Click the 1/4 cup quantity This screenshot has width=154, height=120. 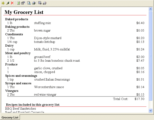click(x=12, y=42)
